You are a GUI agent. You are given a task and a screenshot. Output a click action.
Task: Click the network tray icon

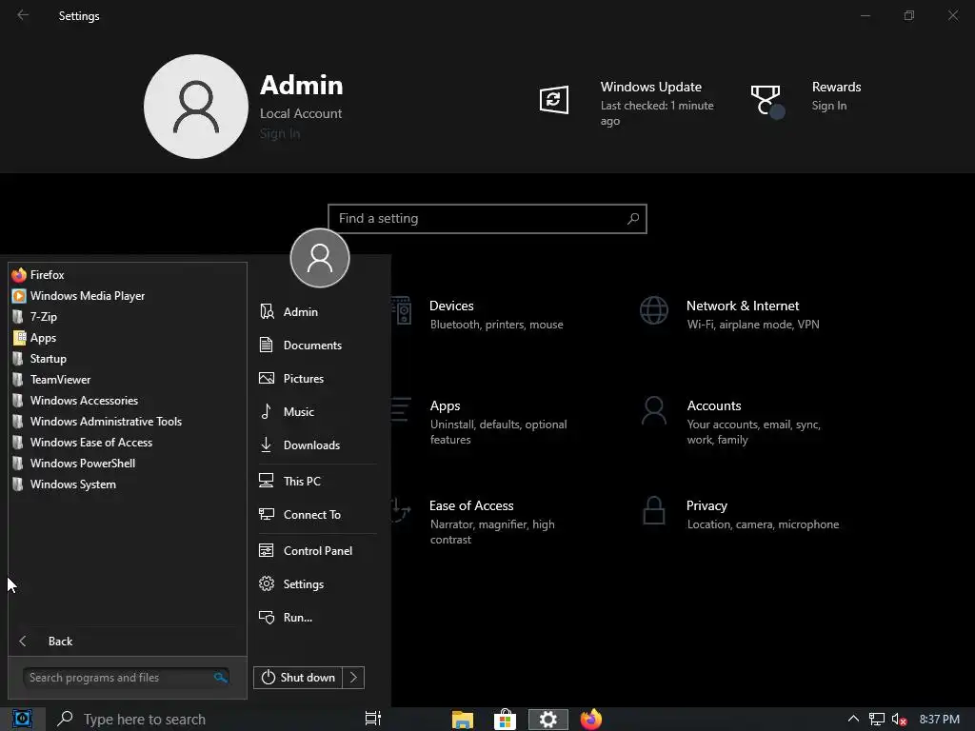(x=877, y=720)
